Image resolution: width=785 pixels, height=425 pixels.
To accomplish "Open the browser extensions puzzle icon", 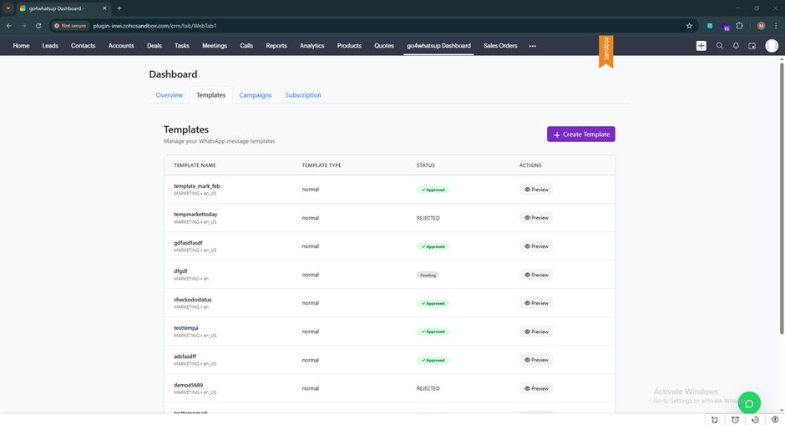I will (x=739, y=26).
